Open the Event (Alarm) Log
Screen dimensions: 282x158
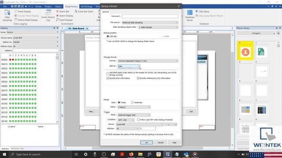(48, 16)
